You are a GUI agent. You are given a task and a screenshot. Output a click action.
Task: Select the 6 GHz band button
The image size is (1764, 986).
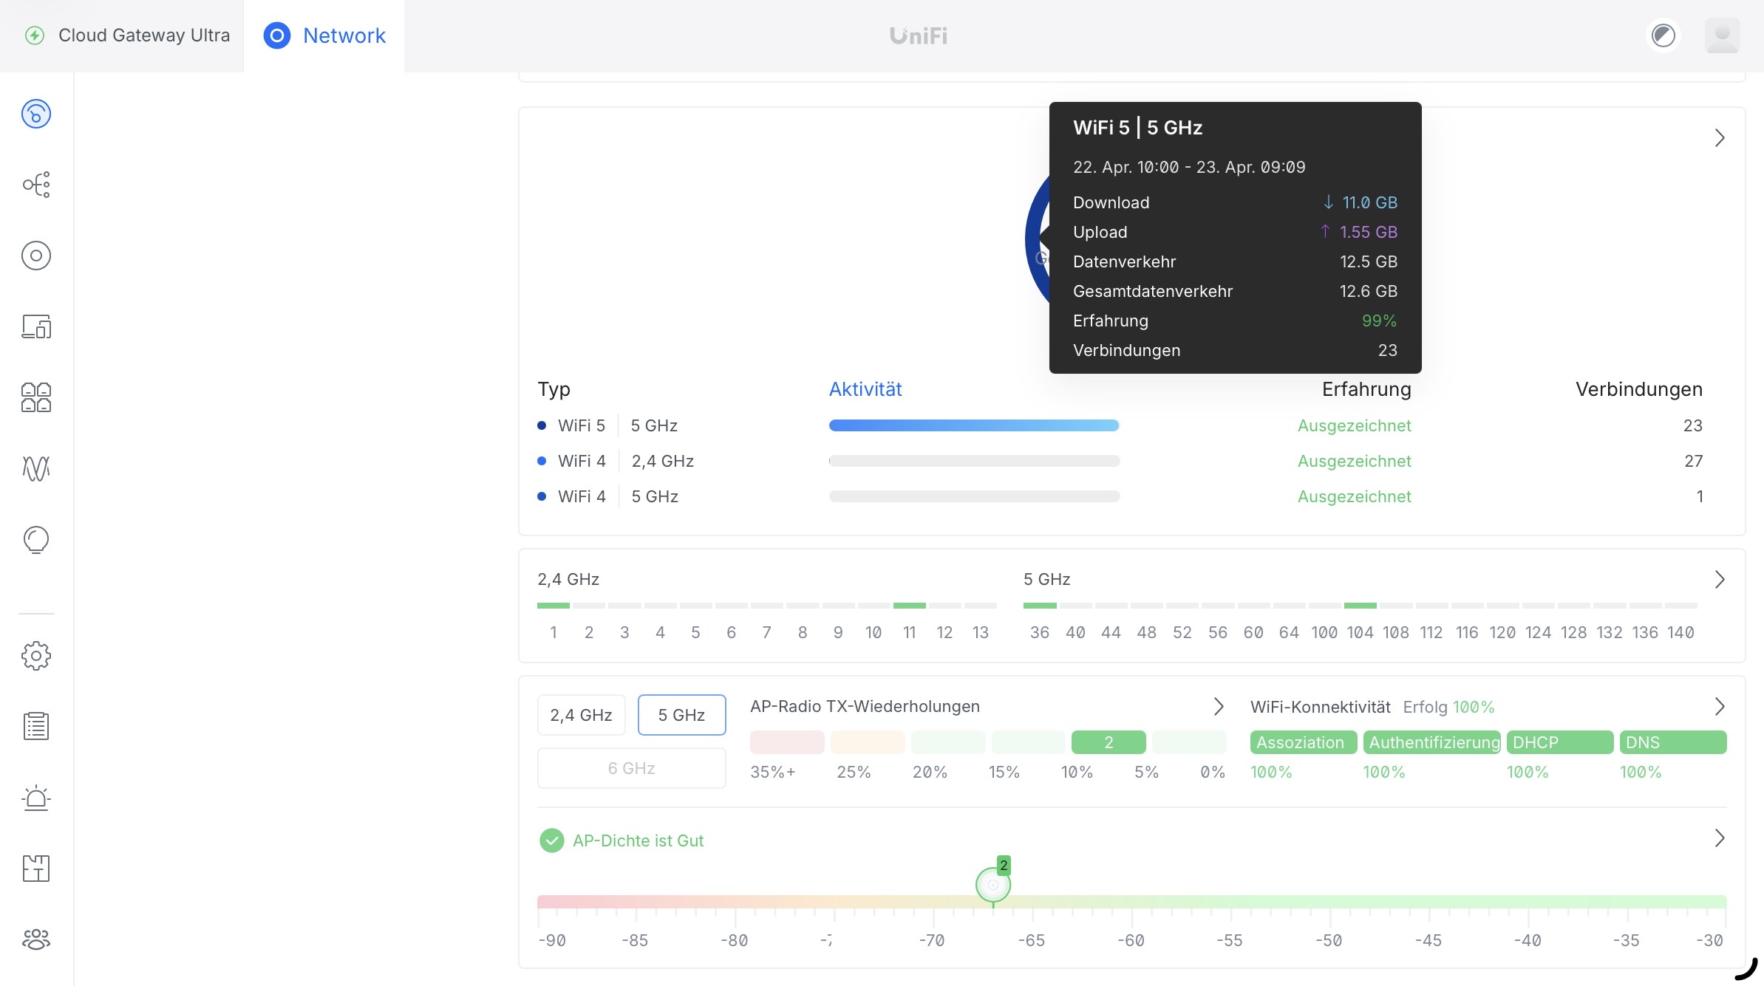coord(632,768)
